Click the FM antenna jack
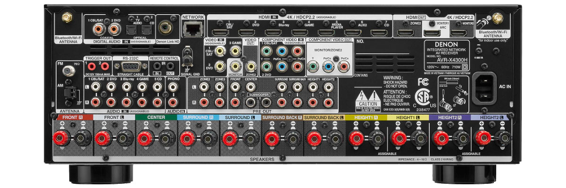Viewport: 566px width, 188px height. coord(68,71)
